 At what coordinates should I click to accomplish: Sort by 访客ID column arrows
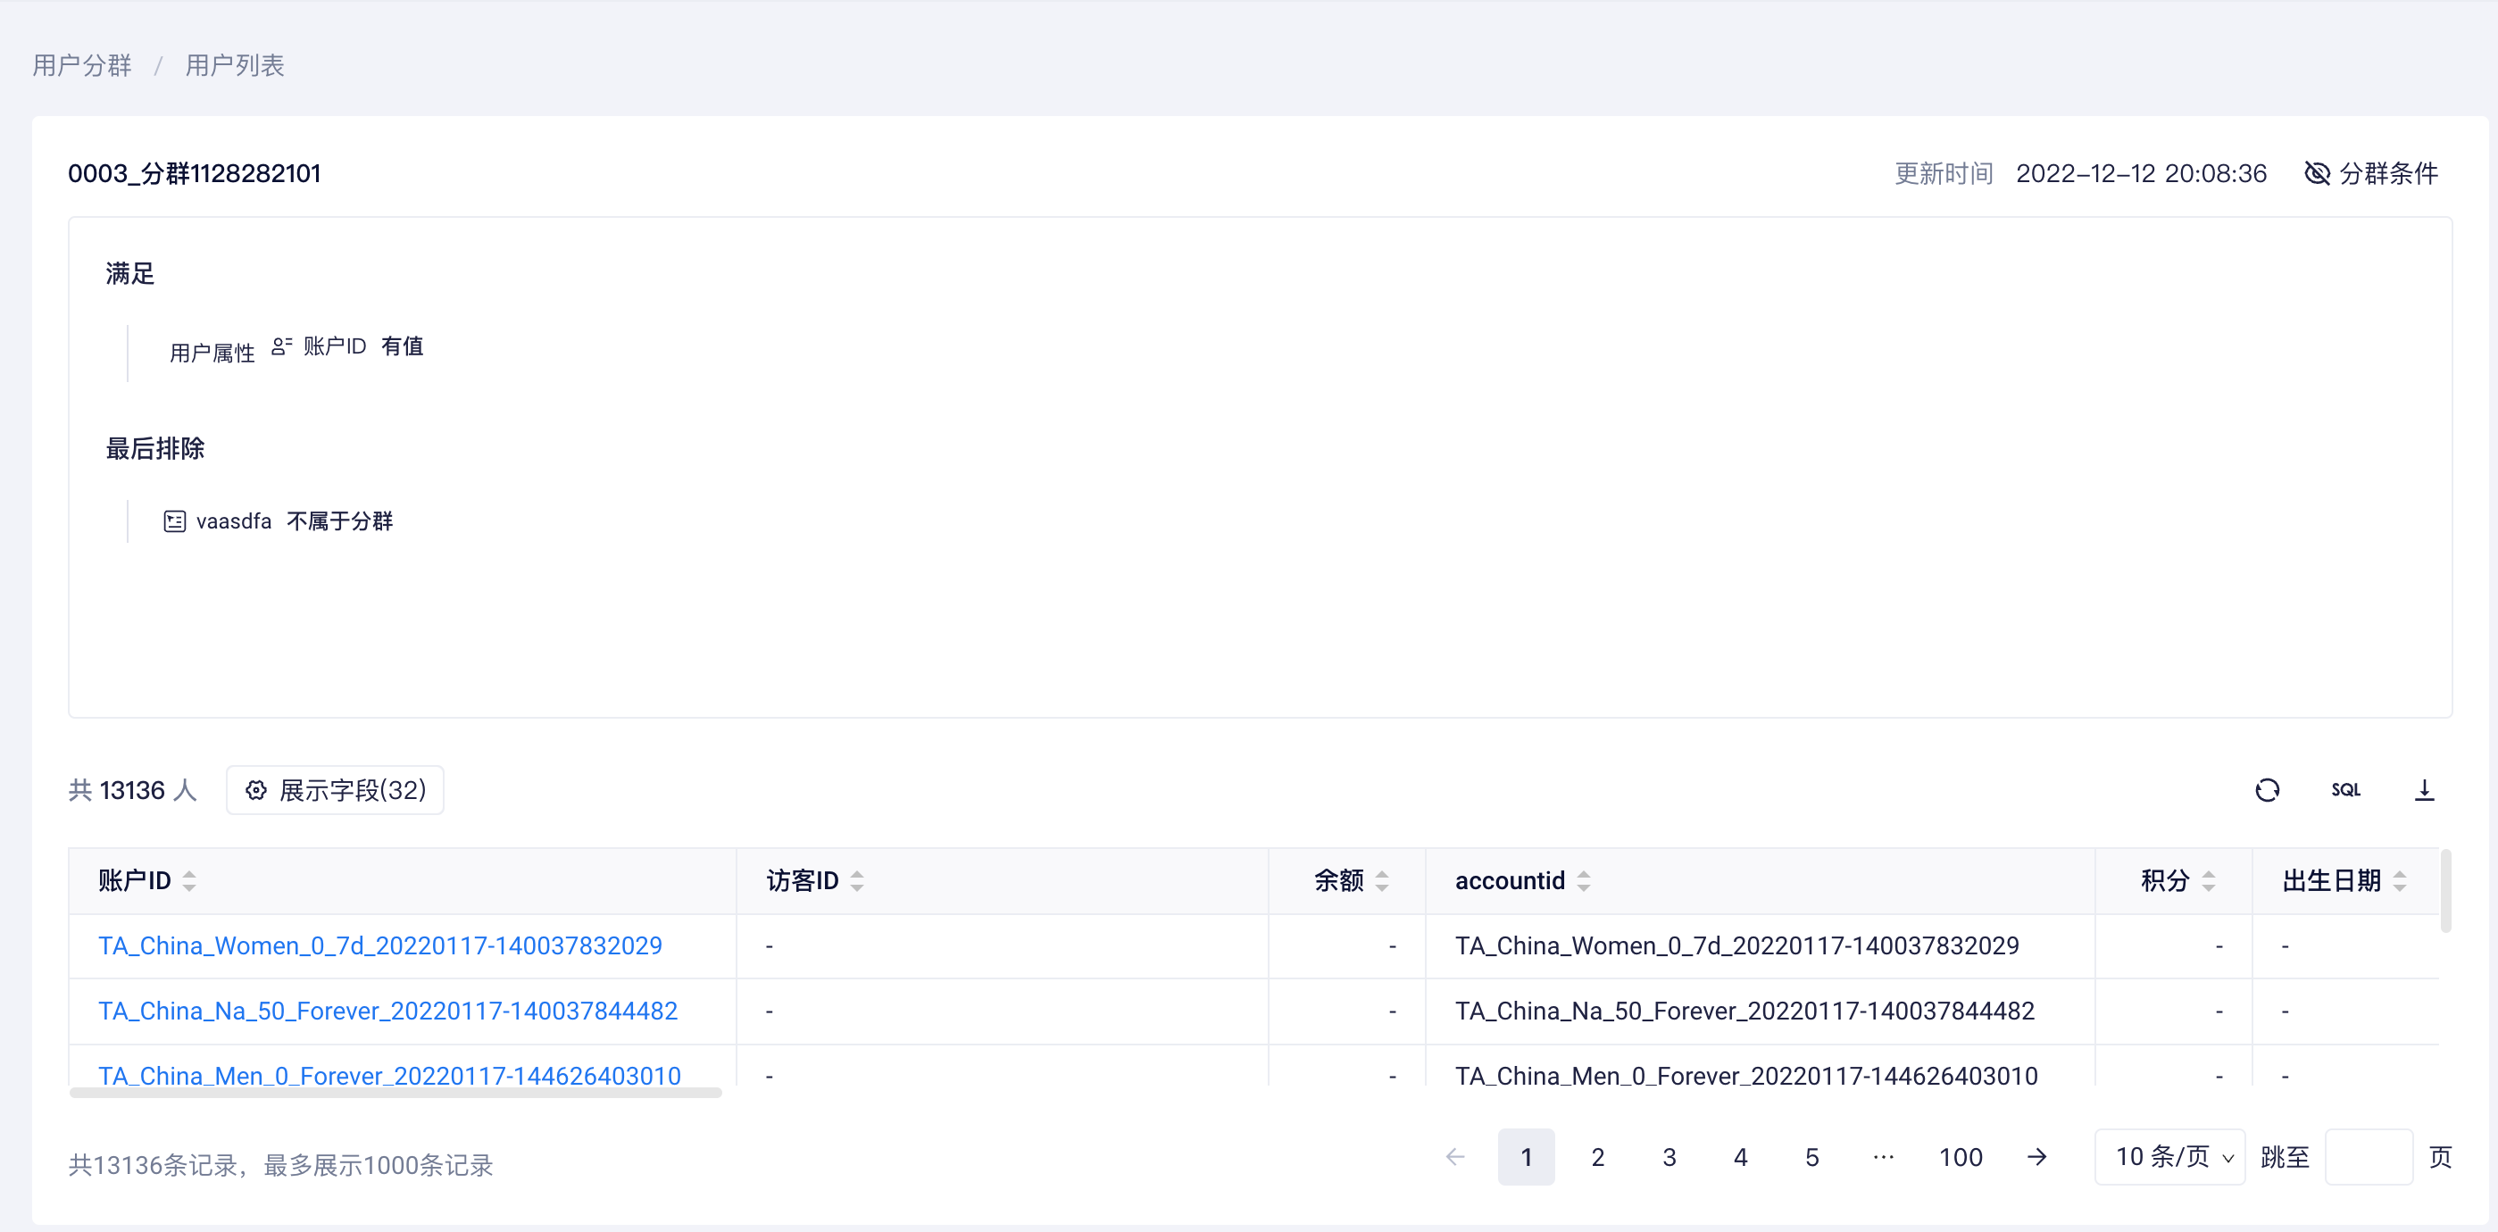click(856, 881)
